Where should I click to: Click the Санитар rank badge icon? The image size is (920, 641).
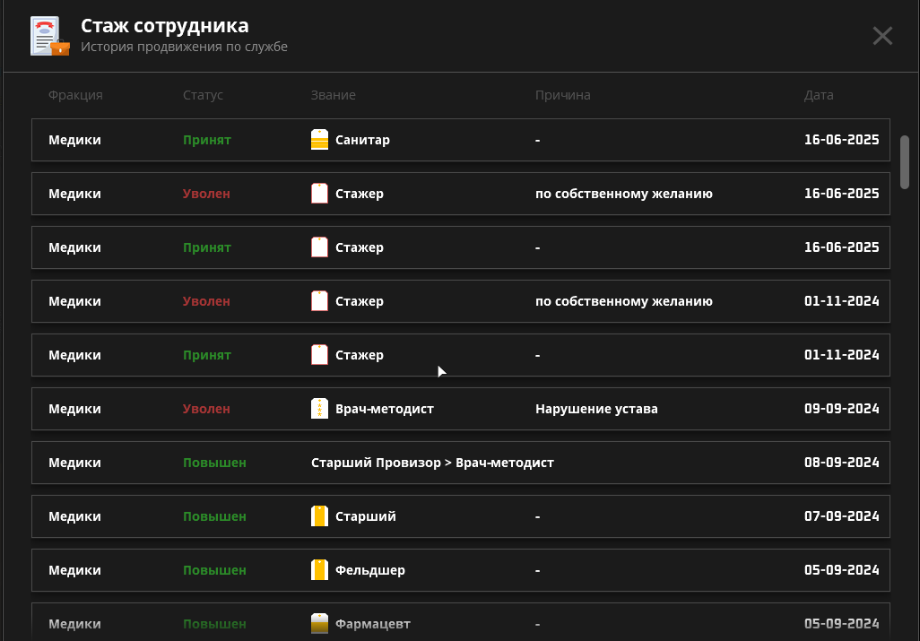pyautogui.click(x=319, y=140)
